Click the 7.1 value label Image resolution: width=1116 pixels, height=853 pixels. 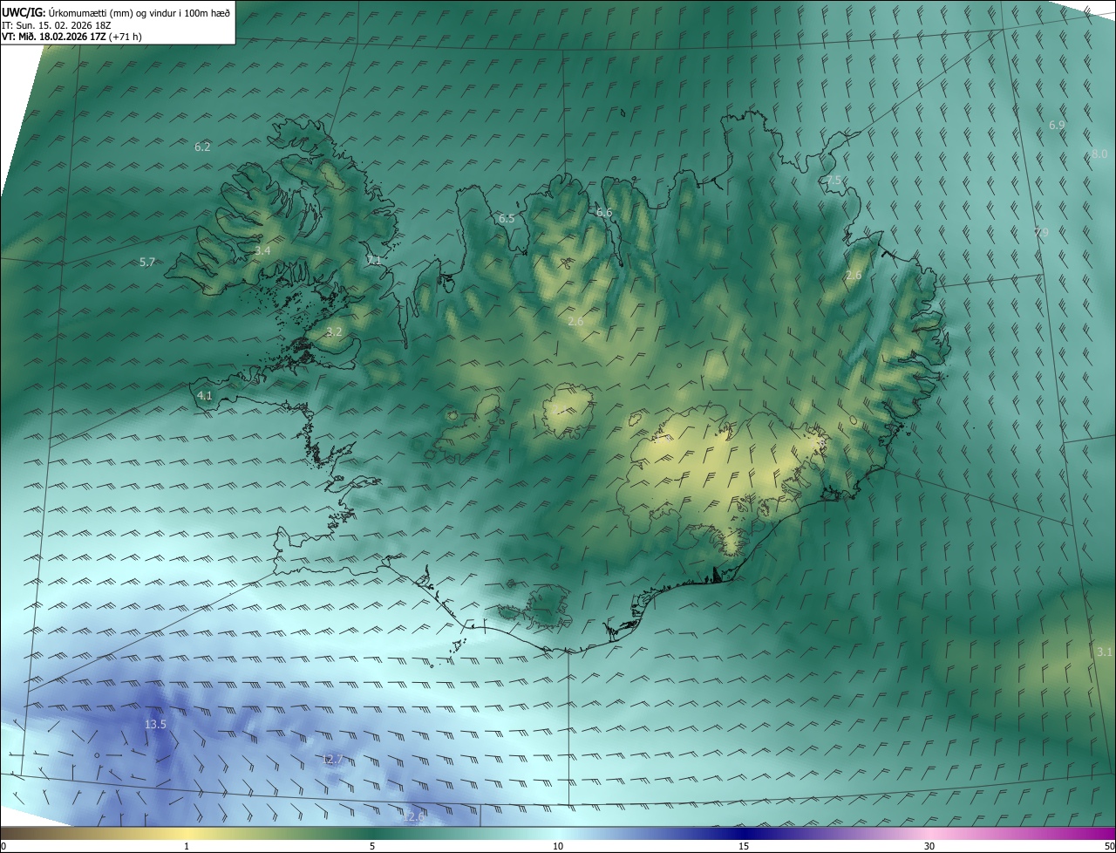pyautogui.click(x=373, y=261)
